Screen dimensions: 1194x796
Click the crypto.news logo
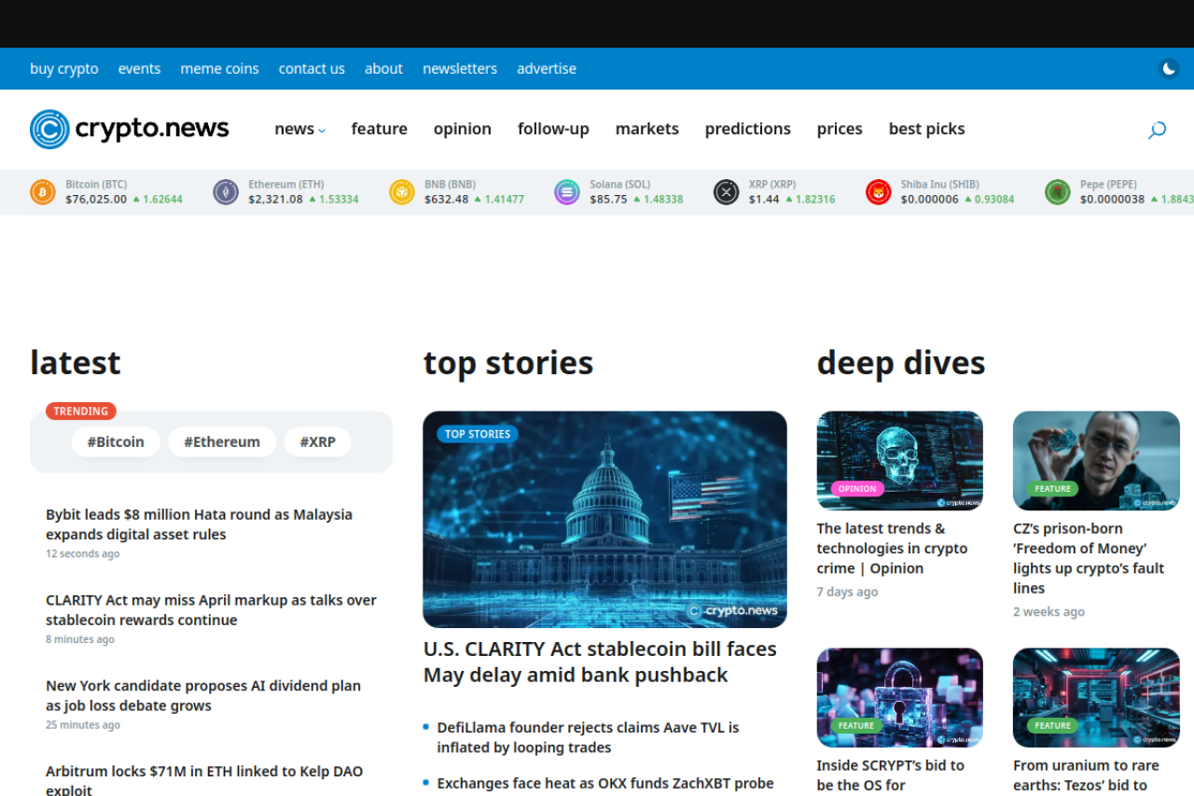click(130, 129)
